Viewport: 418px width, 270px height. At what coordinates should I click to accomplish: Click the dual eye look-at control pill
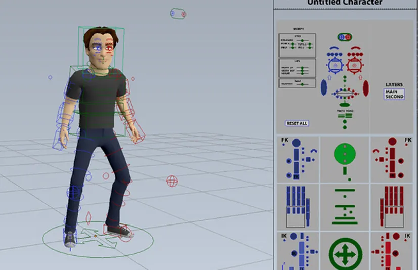(x=345, y=37)
